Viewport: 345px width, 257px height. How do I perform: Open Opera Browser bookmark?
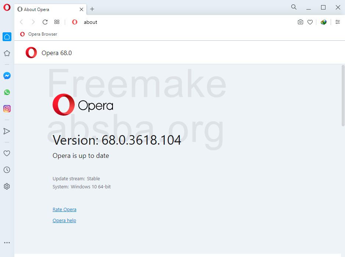[39, 34]
